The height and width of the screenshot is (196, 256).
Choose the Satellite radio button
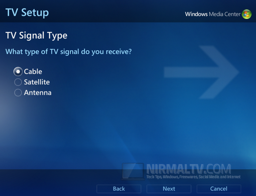pyautogui.click(x=18, y=82)
